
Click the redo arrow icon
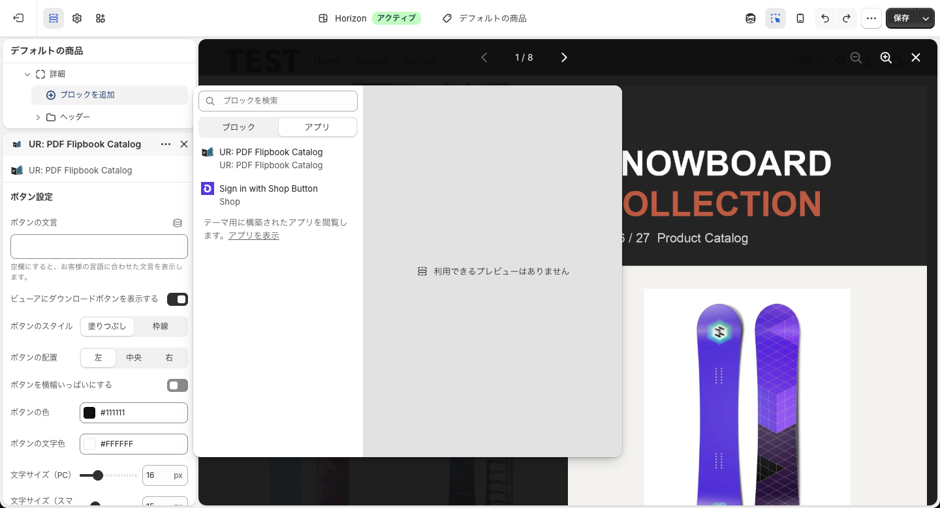[847, 18]
